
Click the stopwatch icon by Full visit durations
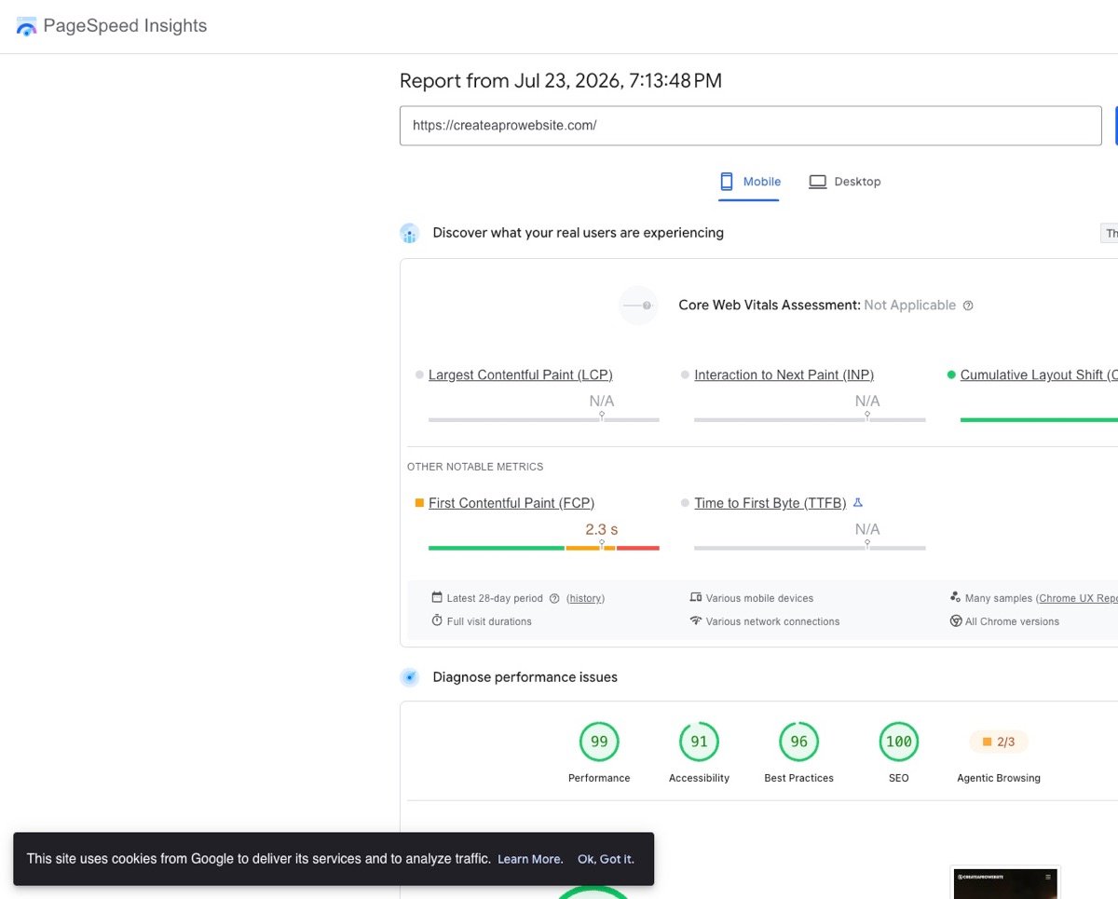pos(437,621)
